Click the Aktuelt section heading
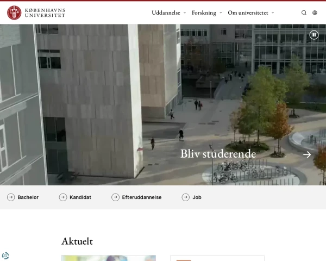The height and width of the screenshot is (261, 326). (x=77, y=241)
